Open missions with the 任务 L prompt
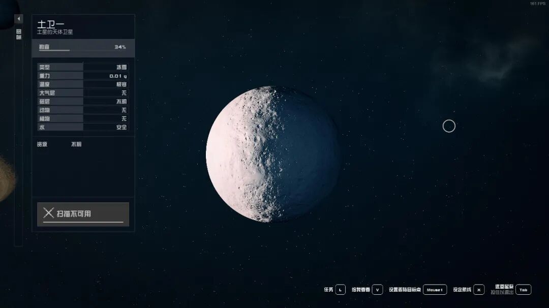Viewport: 549px width, 308px height. [x=334, y=290]
